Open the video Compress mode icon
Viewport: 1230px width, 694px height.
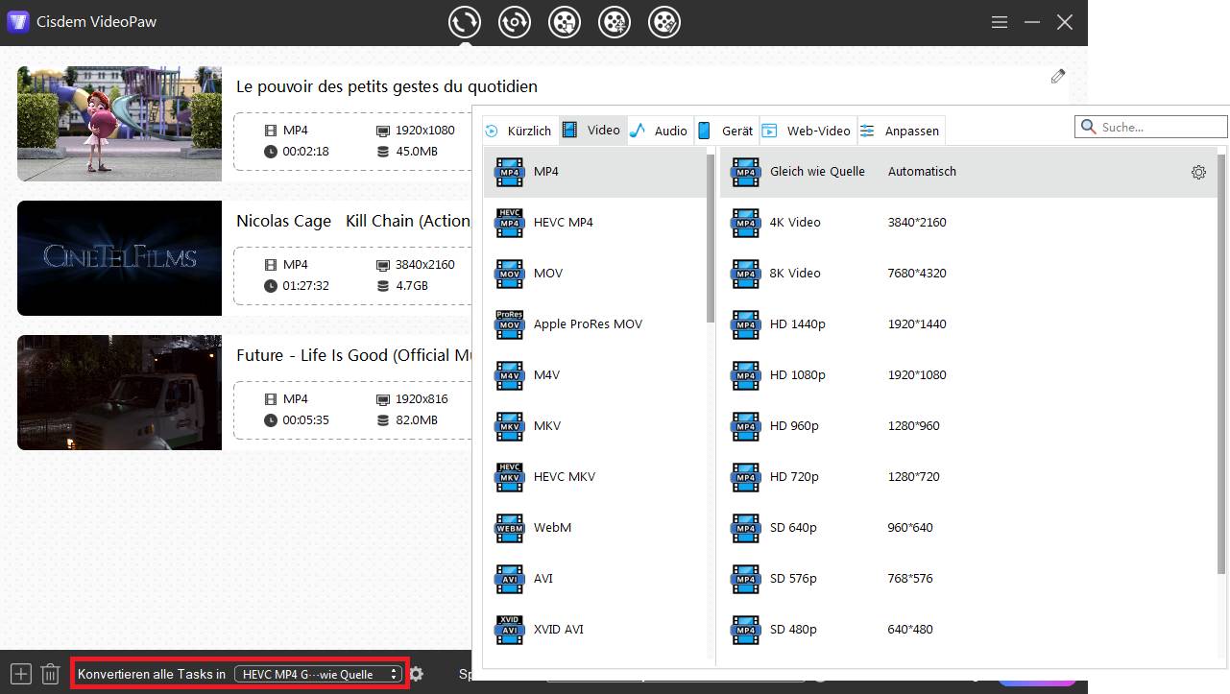pos(615,22)
